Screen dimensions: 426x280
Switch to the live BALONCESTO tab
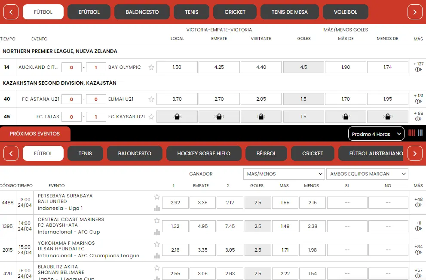pyautogui.click(x=142, y=12)
